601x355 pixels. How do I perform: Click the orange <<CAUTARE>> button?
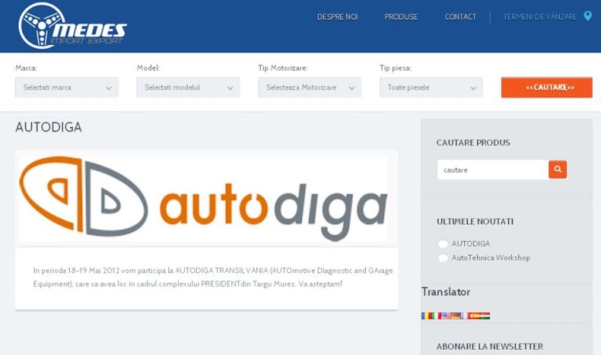tap(546, 87)
